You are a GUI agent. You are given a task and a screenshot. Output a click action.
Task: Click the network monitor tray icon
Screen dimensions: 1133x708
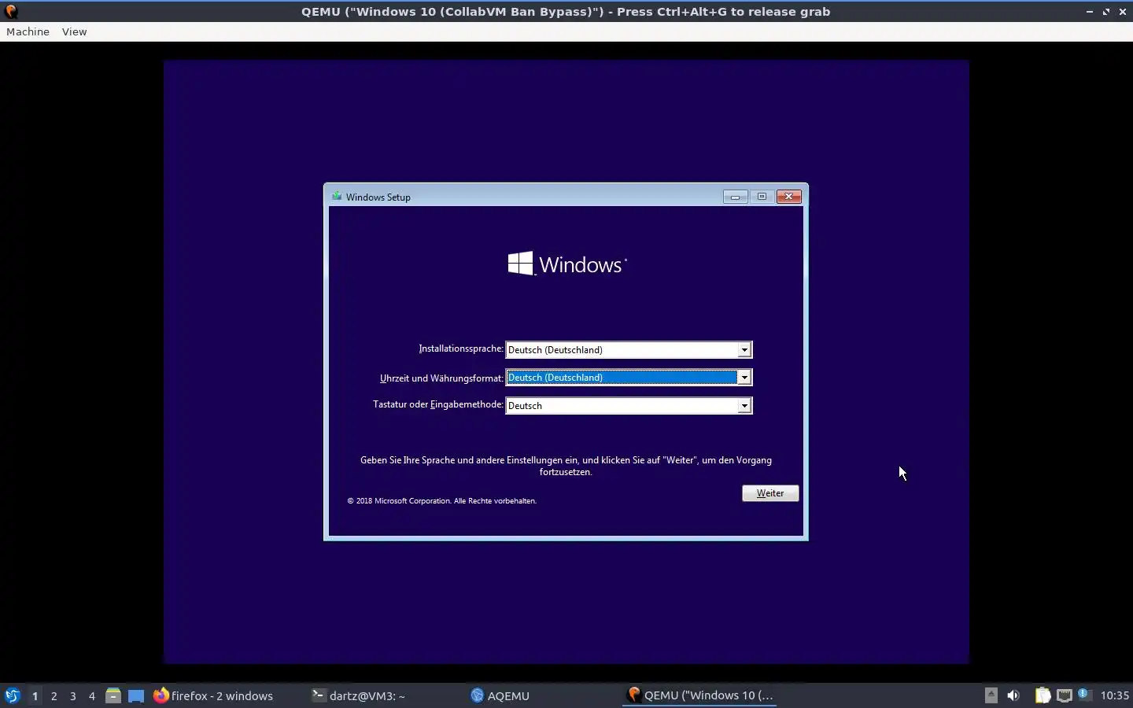click(1064, 695)
